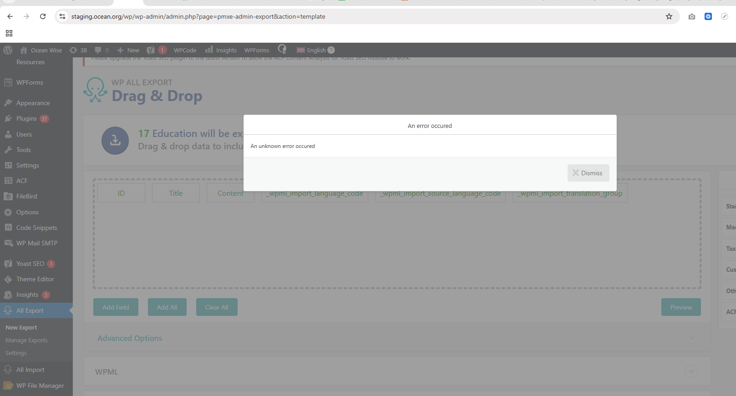This screenshot has width=736, height=396.
Task: Dismiss the error dialog
Action: tap(588, 173)
